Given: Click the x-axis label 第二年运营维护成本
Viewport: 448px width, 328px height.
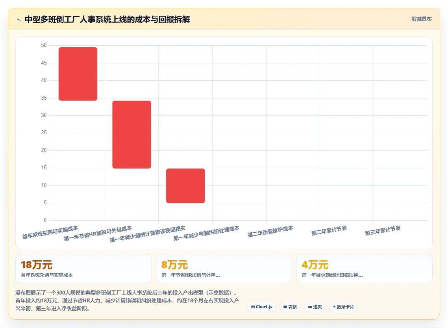Looking at the screenshot, I should [270, 232].
